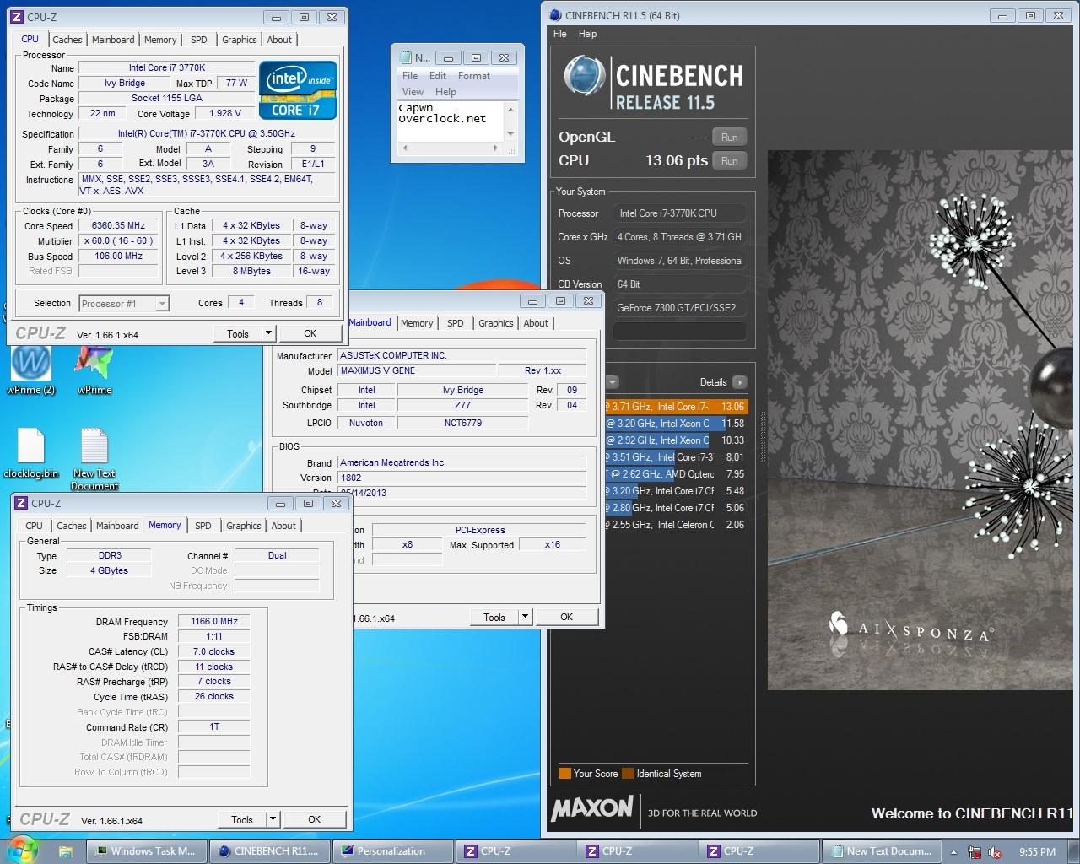Select the 3.20 GHz Intel Xeon 11.58 row
This screenshot has width=1080, height=864.
pyautogui.click(x=676, y=424)
